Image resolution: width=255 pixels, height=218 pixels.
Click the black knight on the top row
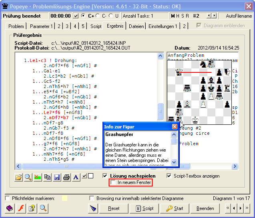coord(203,64)
